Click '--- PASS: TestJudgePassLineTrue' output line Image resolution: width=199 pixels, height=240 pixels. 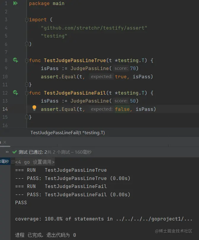point(73,178)
